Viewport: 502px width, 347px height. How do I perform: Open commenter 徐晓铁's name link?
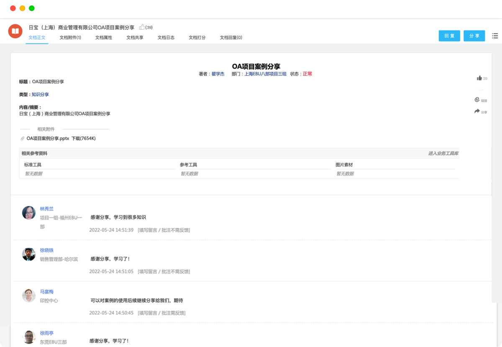(x=47, y=250)
